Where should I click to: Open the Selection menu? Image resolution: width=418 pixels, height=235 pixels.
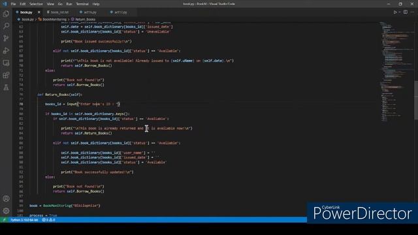(36, 4)
